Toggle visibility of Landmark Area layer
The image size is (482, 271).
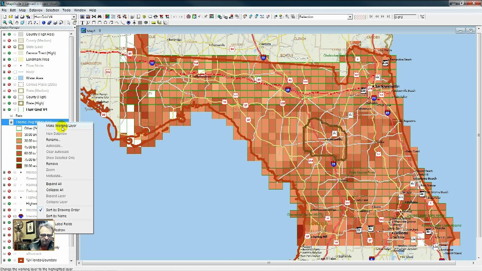[9, 59]
